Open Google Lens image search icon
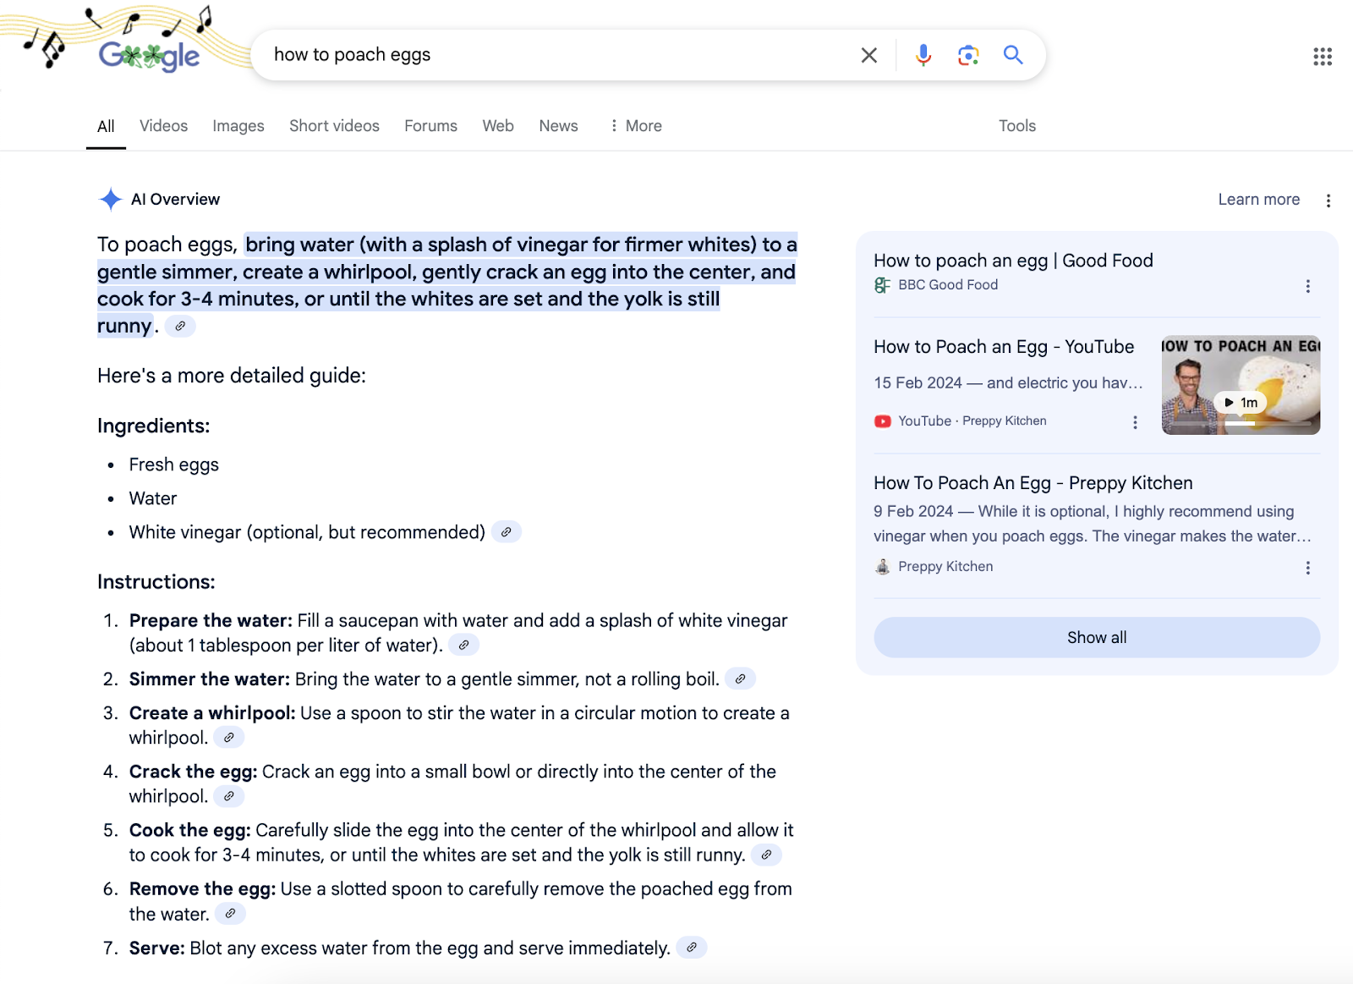Screen dimensions: 1353x984 coord(968,55)
